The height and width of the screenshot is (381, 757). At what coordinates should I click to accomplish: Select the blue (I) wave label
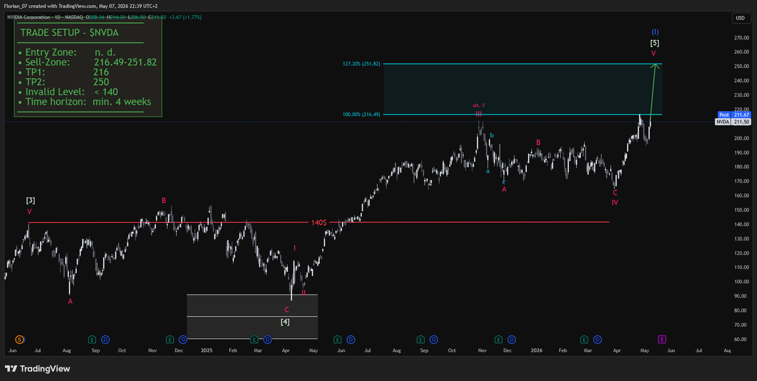pyautogui.click(x=655, y=31)
